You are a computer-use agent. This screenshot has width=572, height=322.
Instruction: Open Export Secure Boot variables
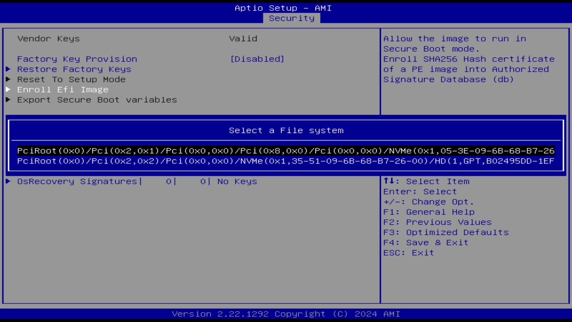click(97, 100)
